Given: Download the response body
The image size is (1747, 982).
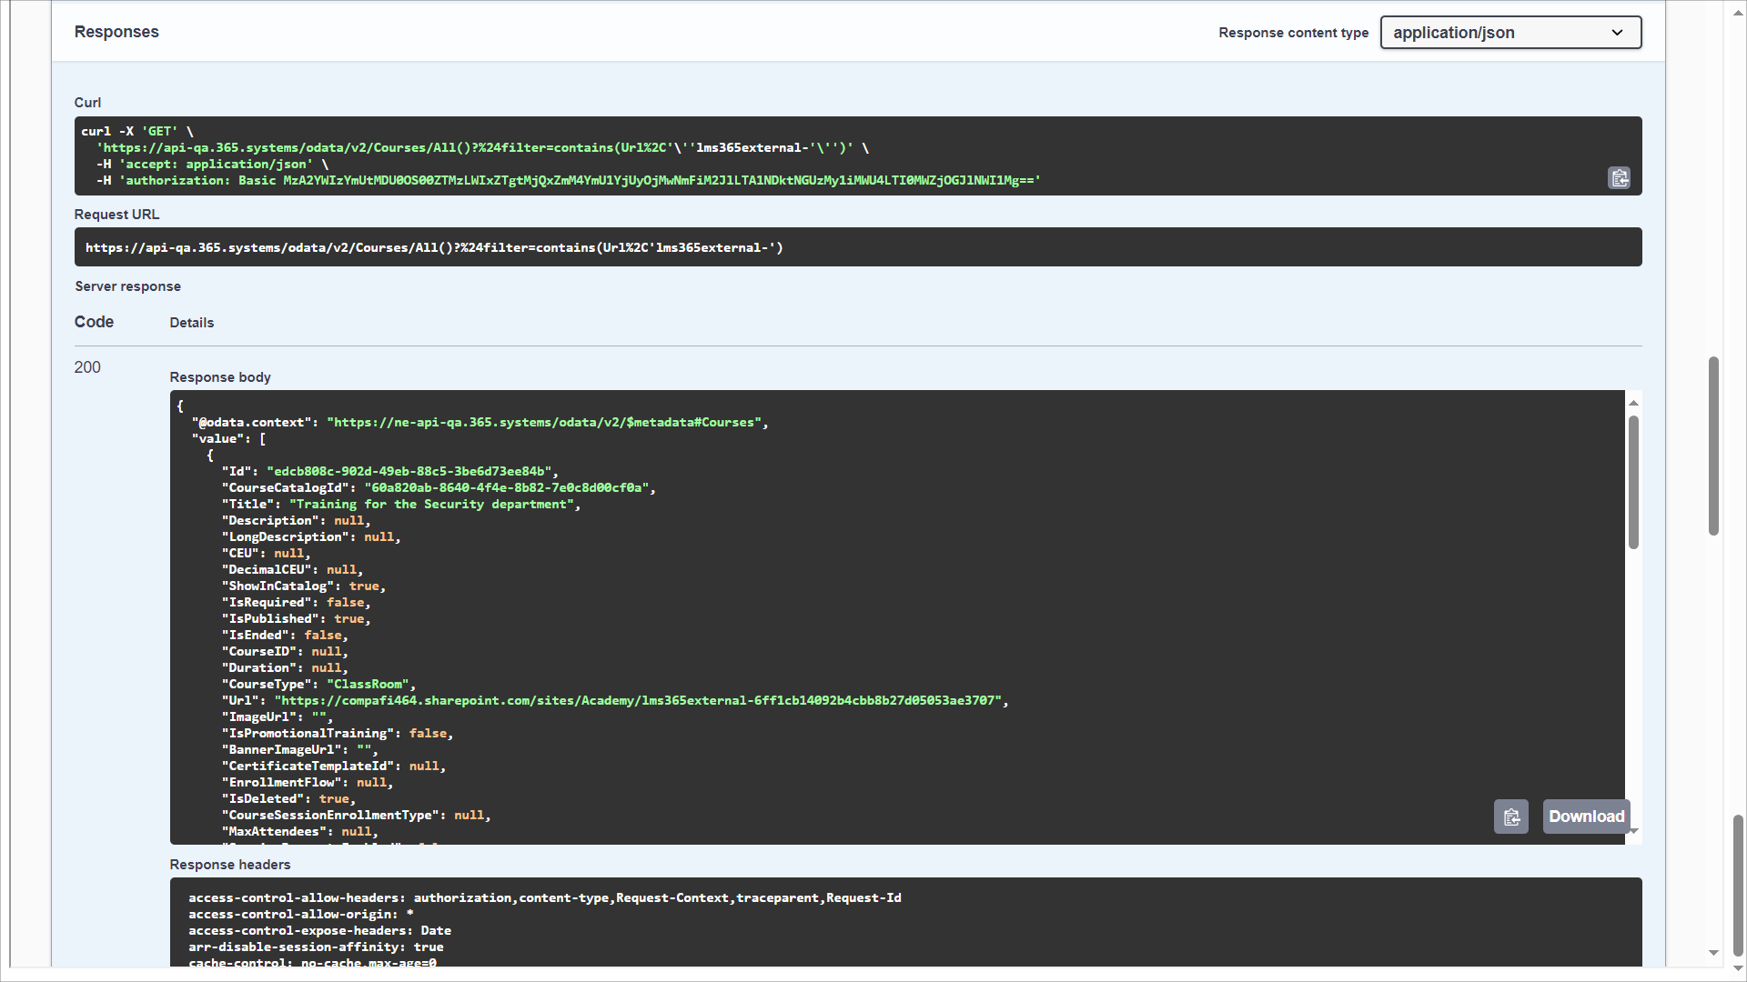Looking at the screenshot, I should pos(1586,817).
